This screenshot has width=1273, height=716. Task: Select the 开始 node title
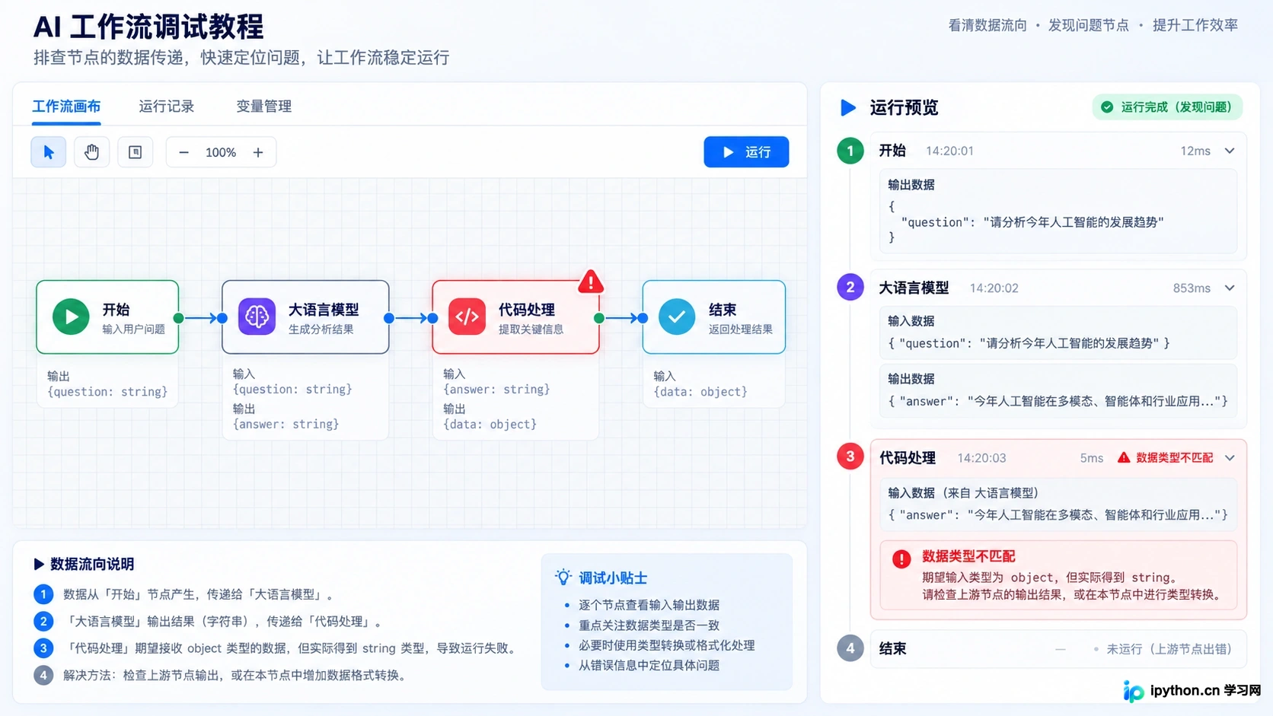116,310
